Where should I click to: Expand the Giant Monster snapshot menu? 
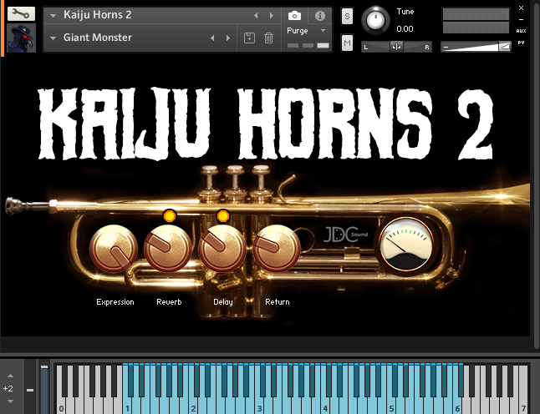pyautogui.click(x=53, y=38)
